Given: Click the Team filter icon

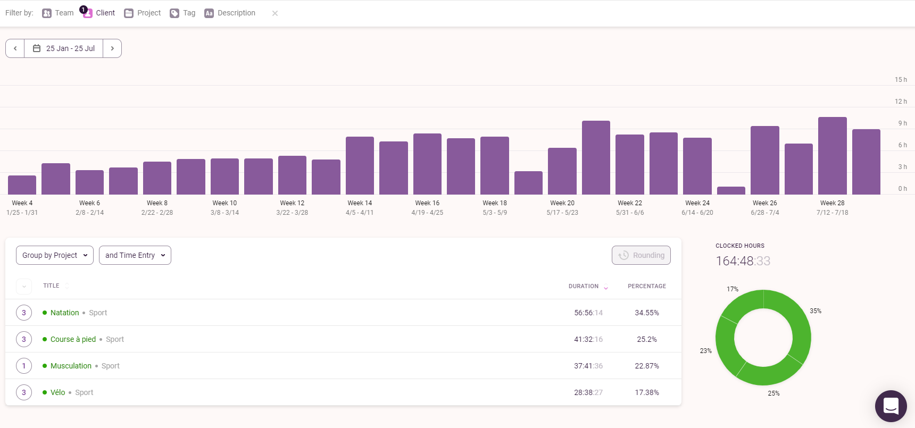Looking at the screenshot, I should click(47, 13).
